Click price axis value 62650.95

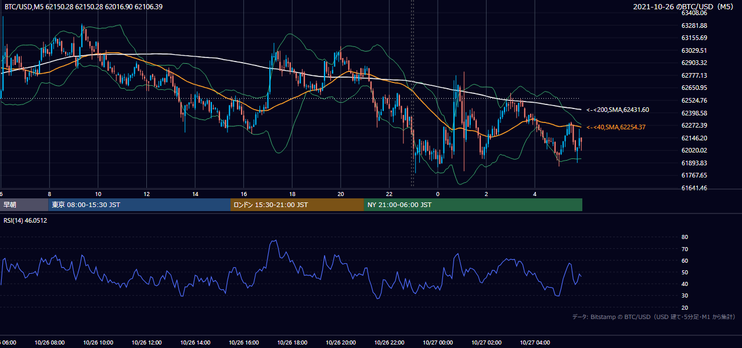coord(694,88)
